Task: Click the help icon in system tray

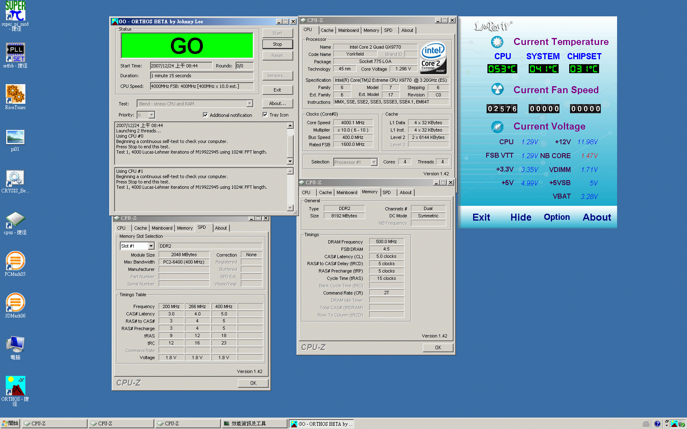Action: 657,424
